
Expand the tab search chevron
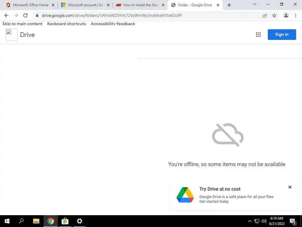pyautogui.click(x=255, y=4)
